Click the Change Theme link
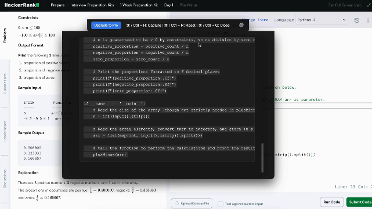The height and width of the screenshot is (209, 372). pos(255,20)
